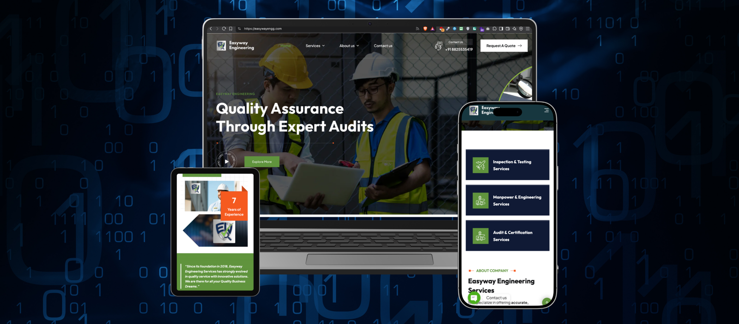Click the airplane icon for Inspection & Testing

point(480,165)
